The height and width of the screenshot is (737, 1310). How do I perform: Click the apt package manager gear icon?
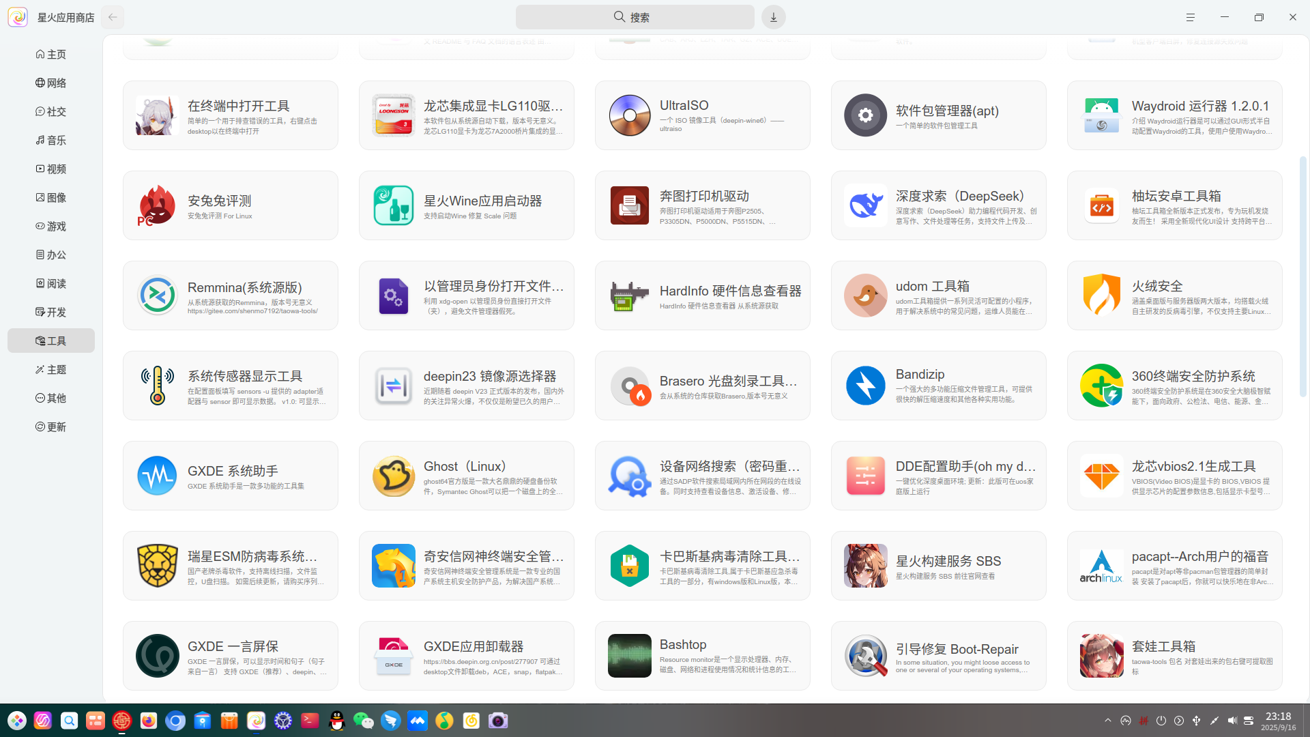pos(865,115)
